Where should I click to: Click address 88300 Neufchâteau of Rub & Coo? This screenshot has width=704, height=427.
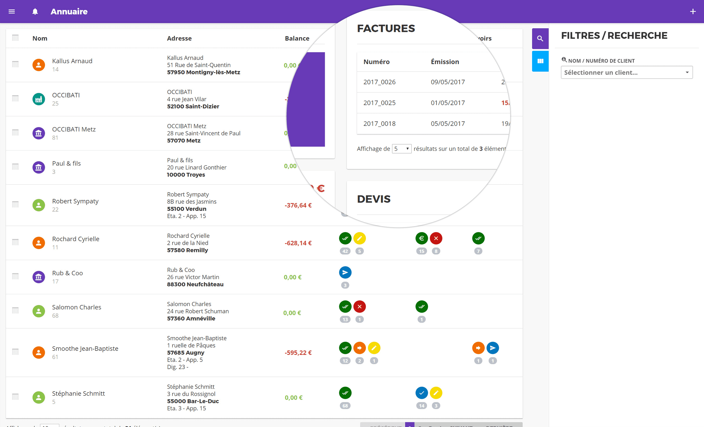[195, 284]
